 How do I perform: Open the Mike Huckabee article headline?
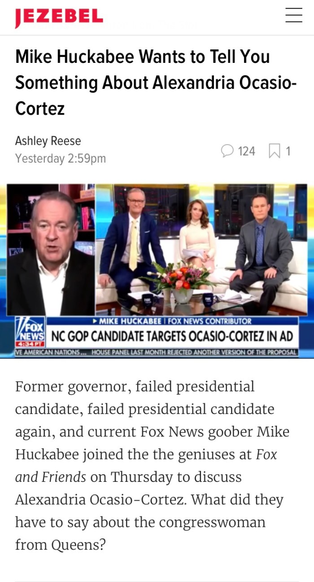[156, 83]
